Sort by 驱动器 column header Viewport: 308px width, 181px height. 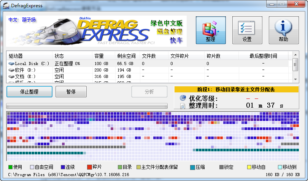tap(29, 56)
